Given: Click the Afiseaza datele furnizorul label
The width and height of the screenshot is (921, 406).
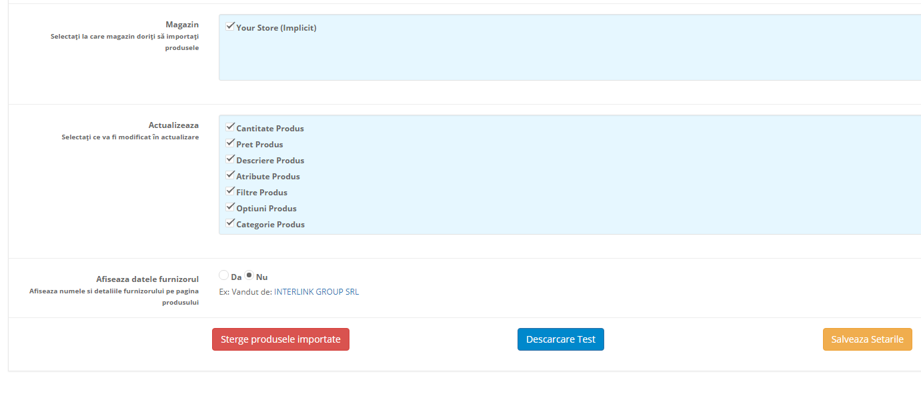Looking at the screenshot, I should (147, 279).
